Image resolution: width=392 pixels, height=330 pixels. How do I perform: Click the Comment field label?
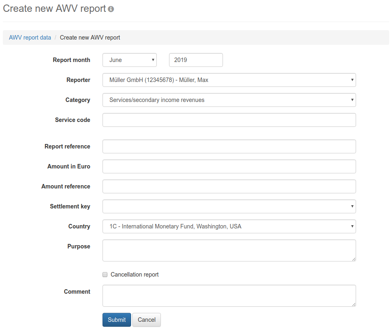click(x=77, y=292)
